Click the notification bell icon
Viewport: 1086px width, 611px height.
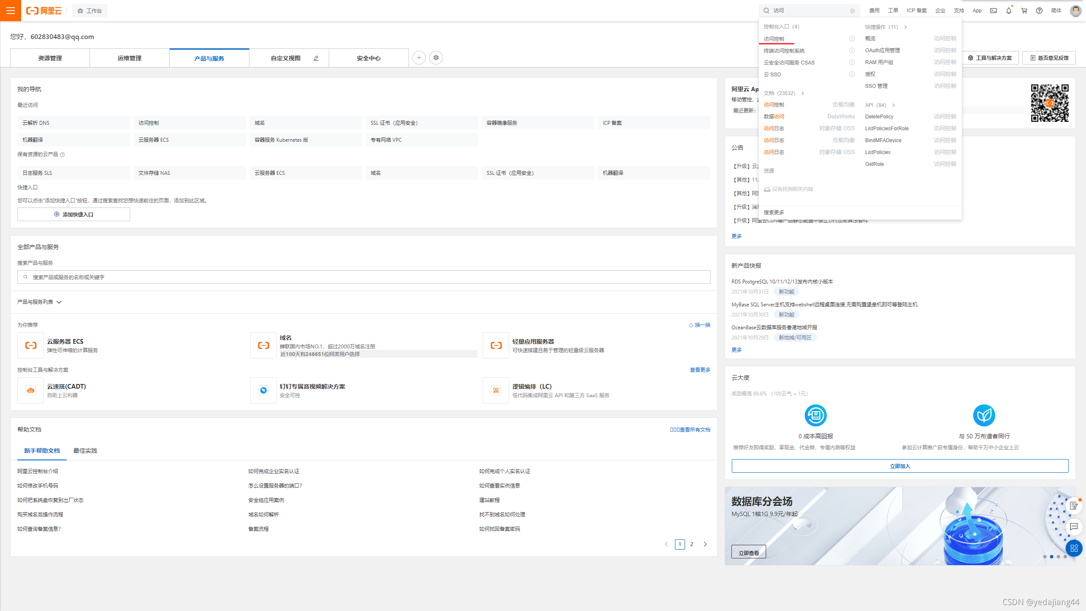point(1009,11)
